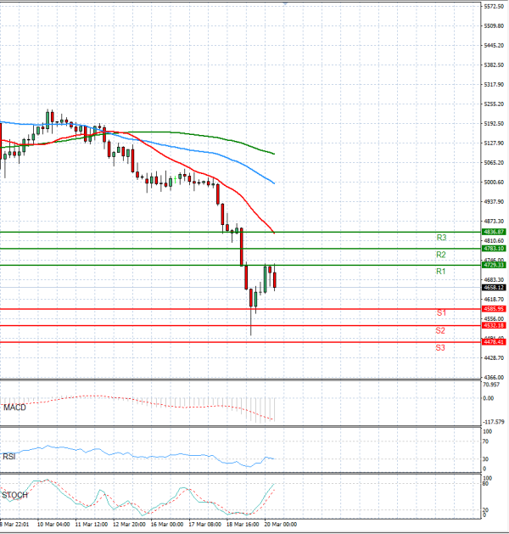Click the 20 Mar 00:00 time axis label

278,524
